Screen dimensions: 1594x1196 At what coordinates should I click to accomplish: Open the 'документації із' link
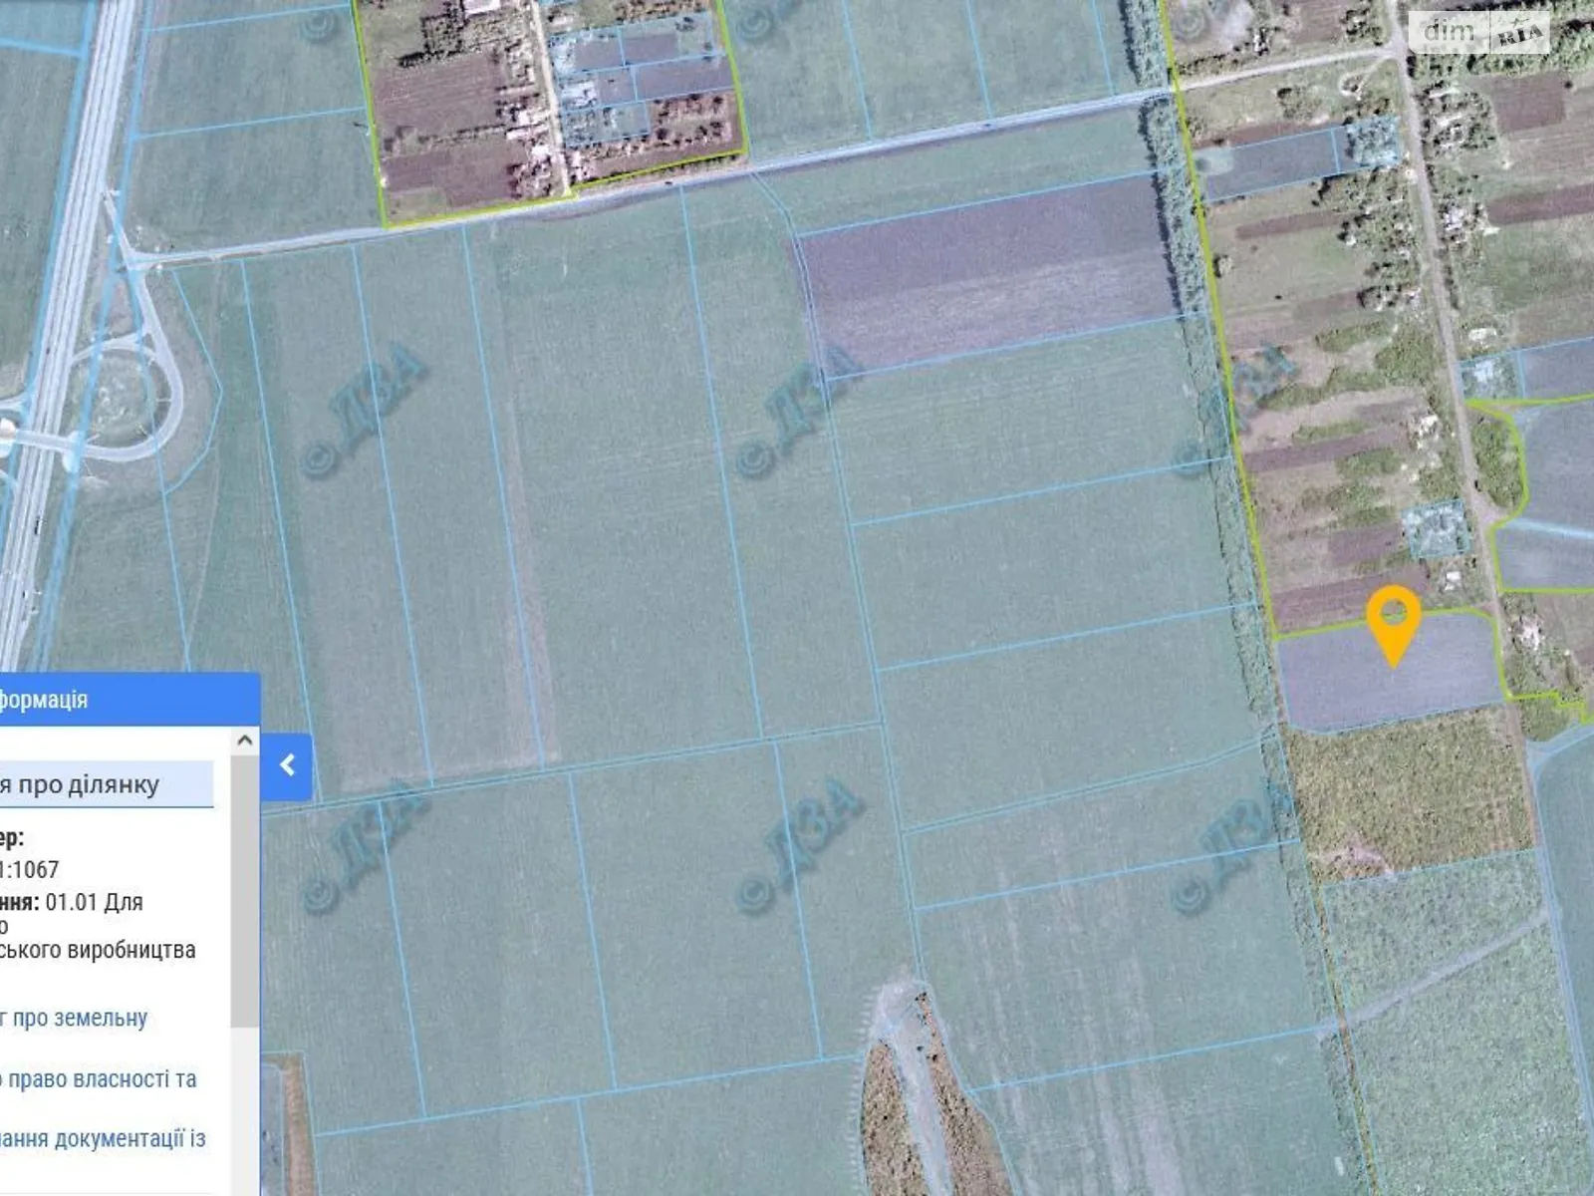tap(103, 1138)
